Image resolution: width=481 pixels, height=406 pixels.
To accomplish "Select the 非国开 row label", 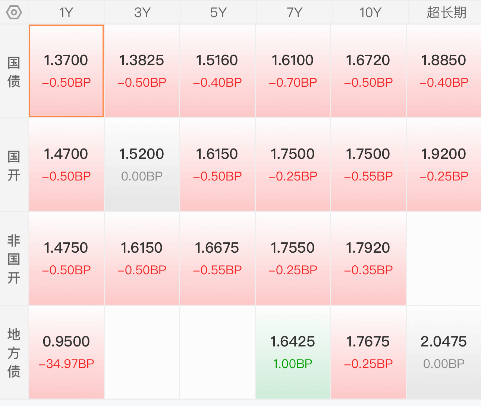I will coord(14,259).
